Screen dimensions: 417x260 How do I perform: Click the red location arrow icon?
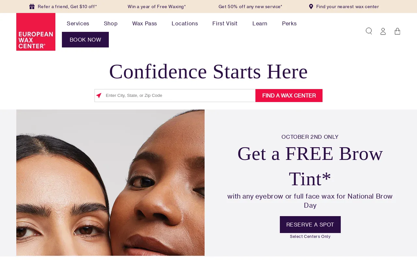point(99,96)
